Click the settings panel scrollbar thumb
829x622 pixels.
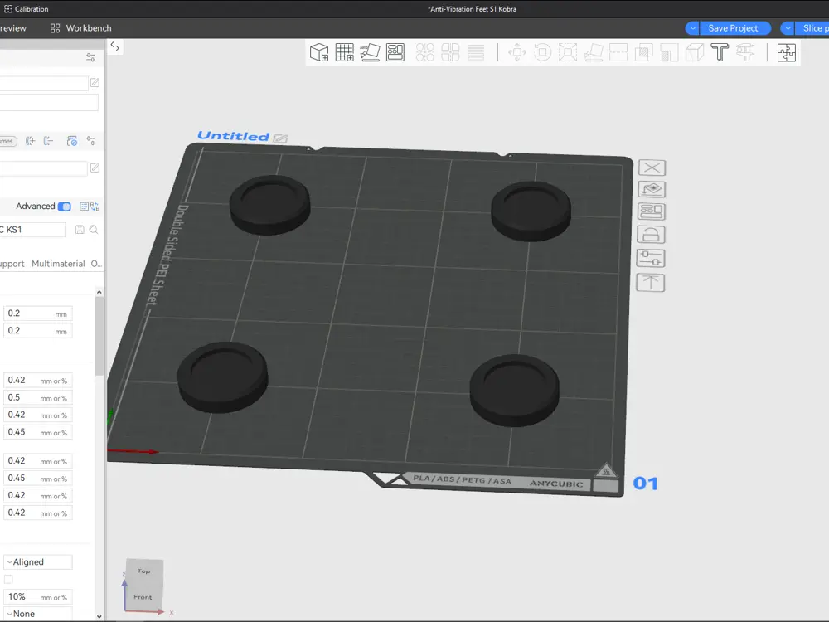pos(99,337)
